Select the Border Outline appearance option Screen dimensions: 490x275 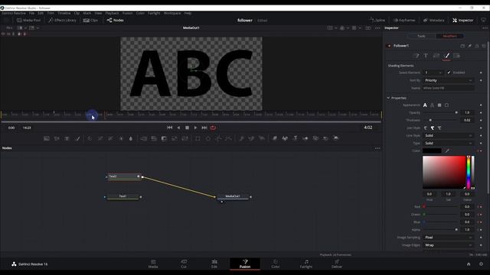(446, 105)
